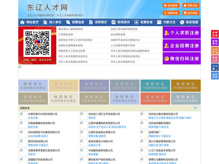The image size is (219, 164).
Task: Open 保障农民工工资支付条例 link
Action: coord(72,51)
